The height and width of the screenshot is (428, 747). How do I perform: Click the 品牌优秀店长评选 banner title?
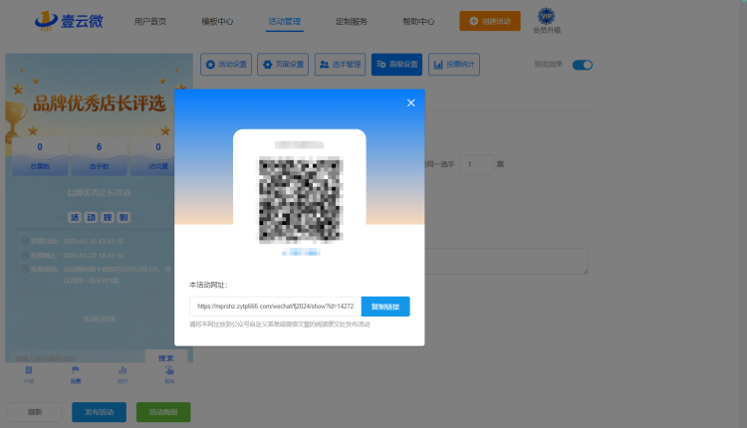(x=99, y=104)
